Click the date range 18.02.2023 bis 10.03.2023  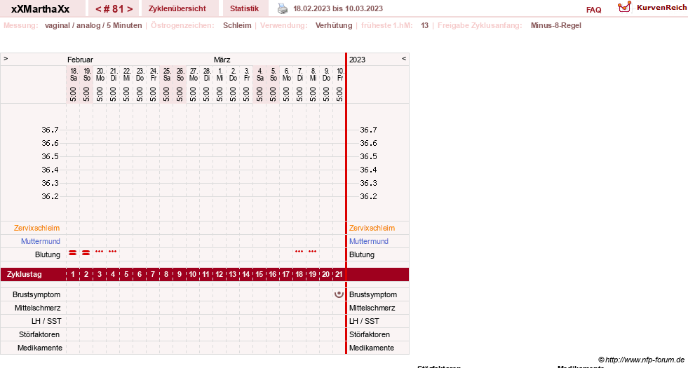coord(338,8)
